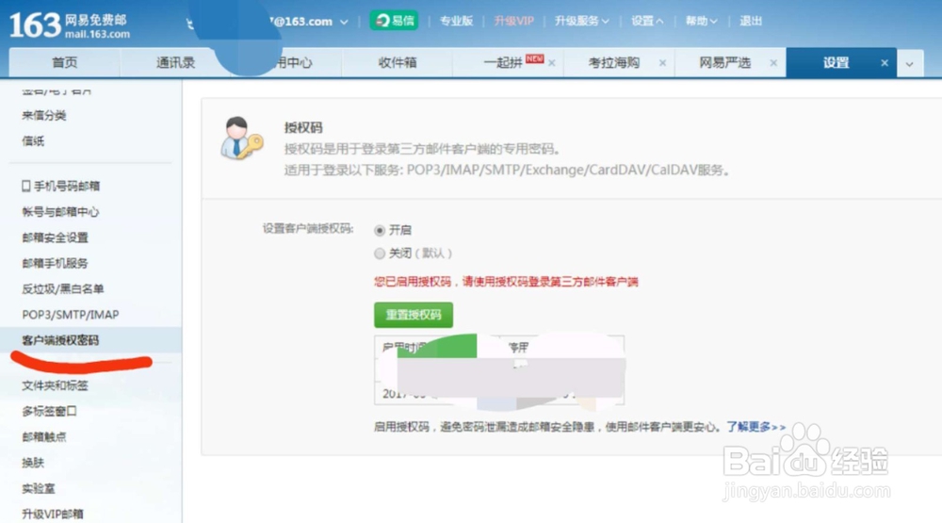Image resolution: width=942 pixels, height=523 pixels.
Task: Open 邮箱安全设置 in sidebar
Action: pos(55,238)
